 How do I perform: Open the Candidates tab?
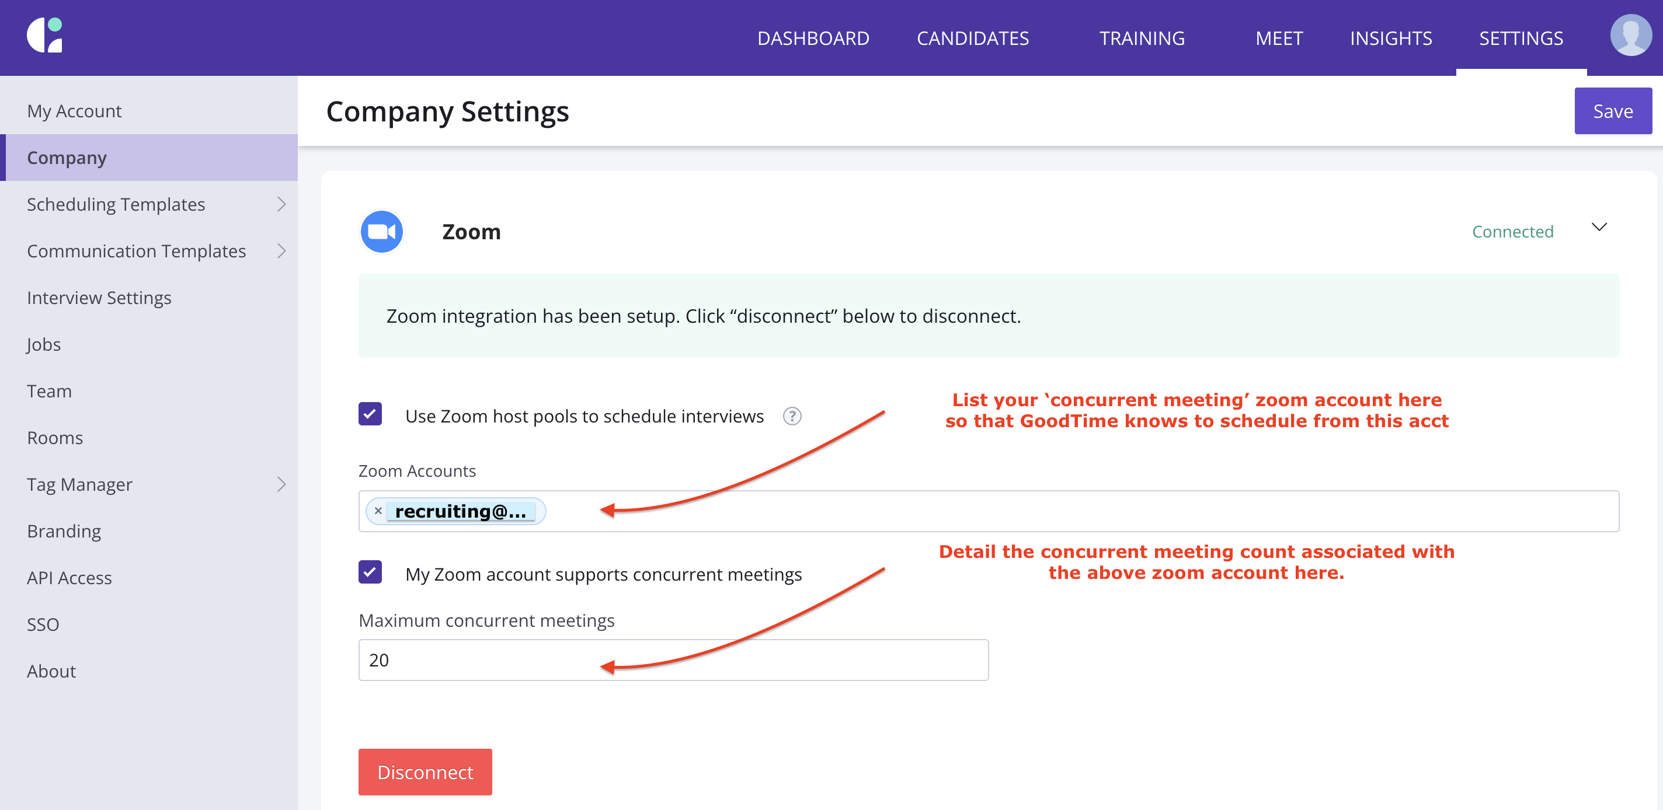tap(972, 38)
